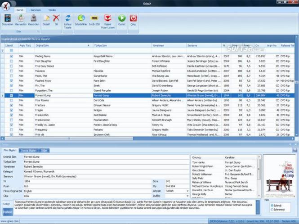Click the movie list horizontal scrollbar thumb
Image resolution: width=299 pixels, height=224 pixels.
point(69,139)
